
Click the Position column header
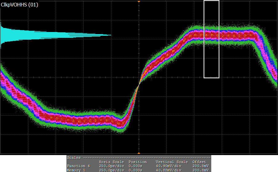click(137, 162)
